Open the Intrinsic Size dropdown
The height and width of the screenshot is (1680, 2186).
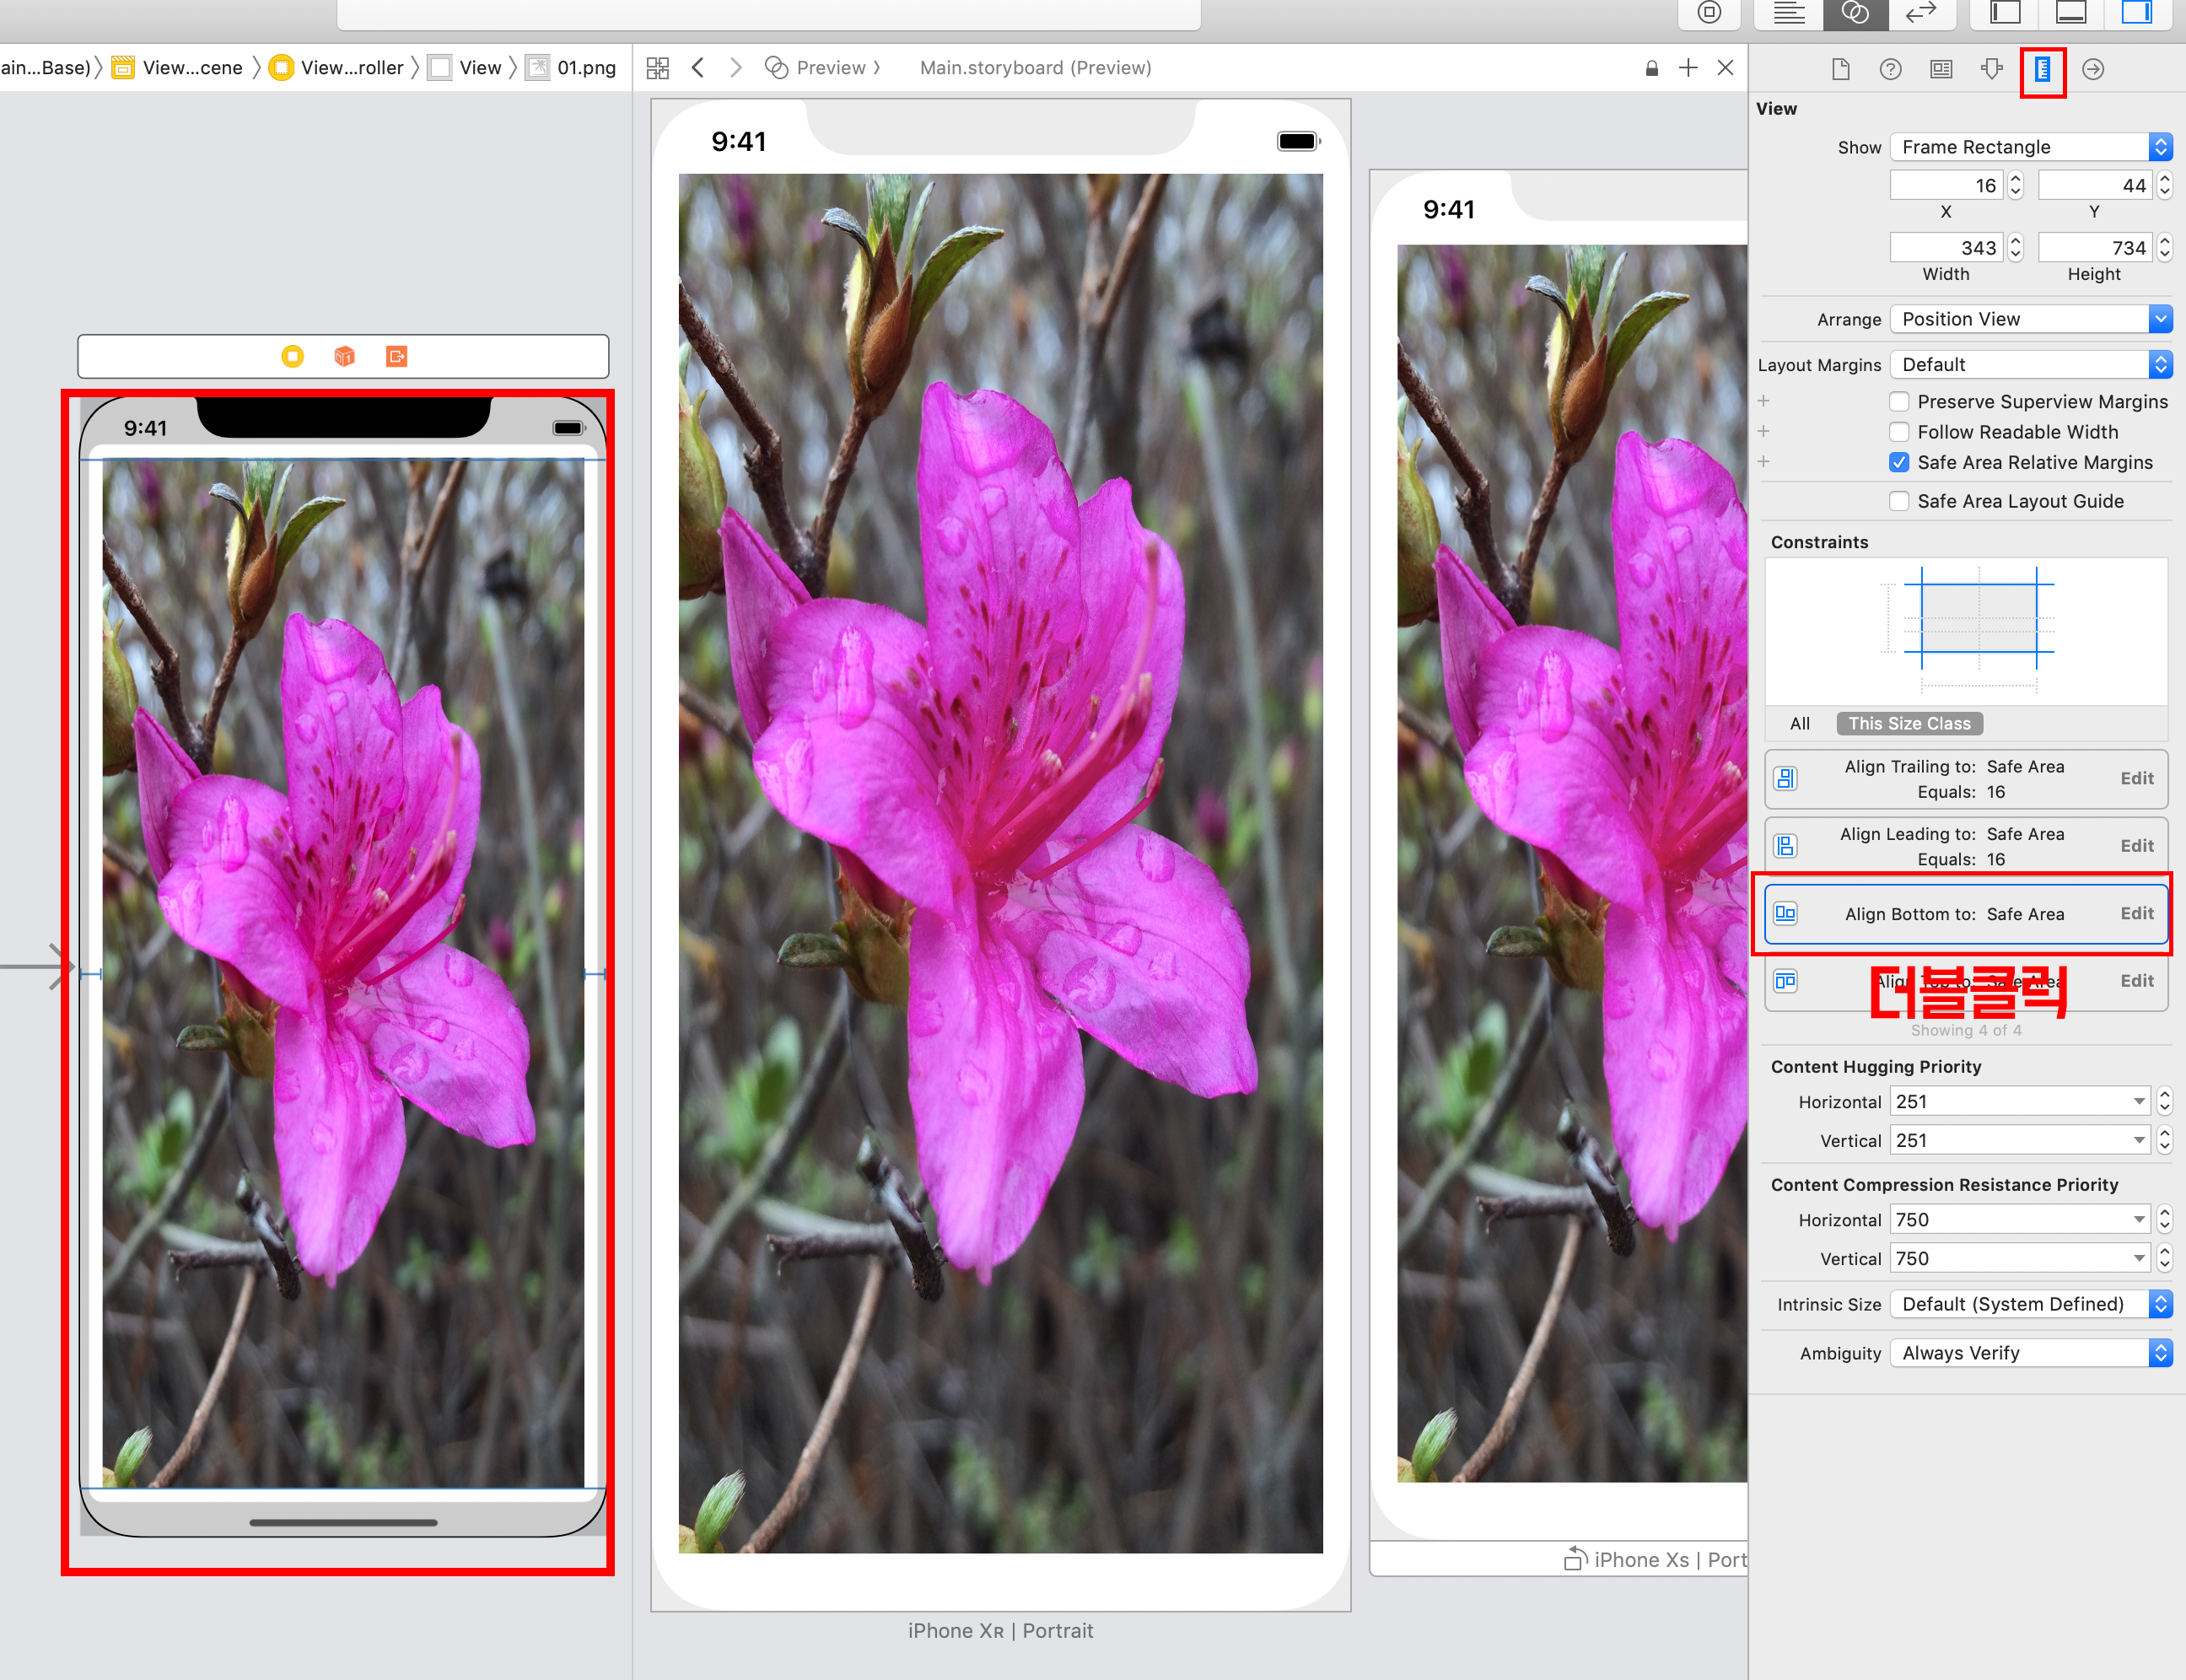pos(2030,1304)
